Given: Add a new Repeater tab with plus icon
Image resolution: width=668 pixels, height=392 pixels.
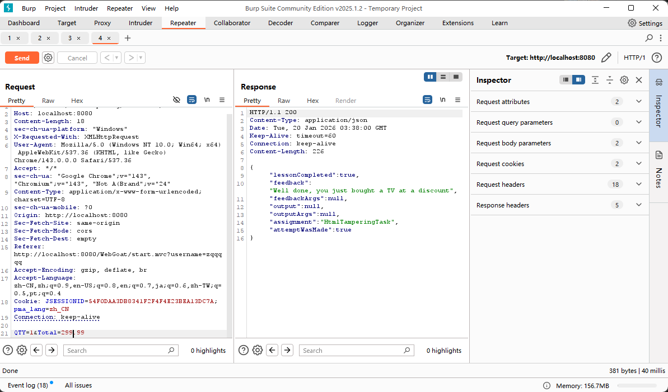Looking at the screenshot, I should (x=128, y=38).
